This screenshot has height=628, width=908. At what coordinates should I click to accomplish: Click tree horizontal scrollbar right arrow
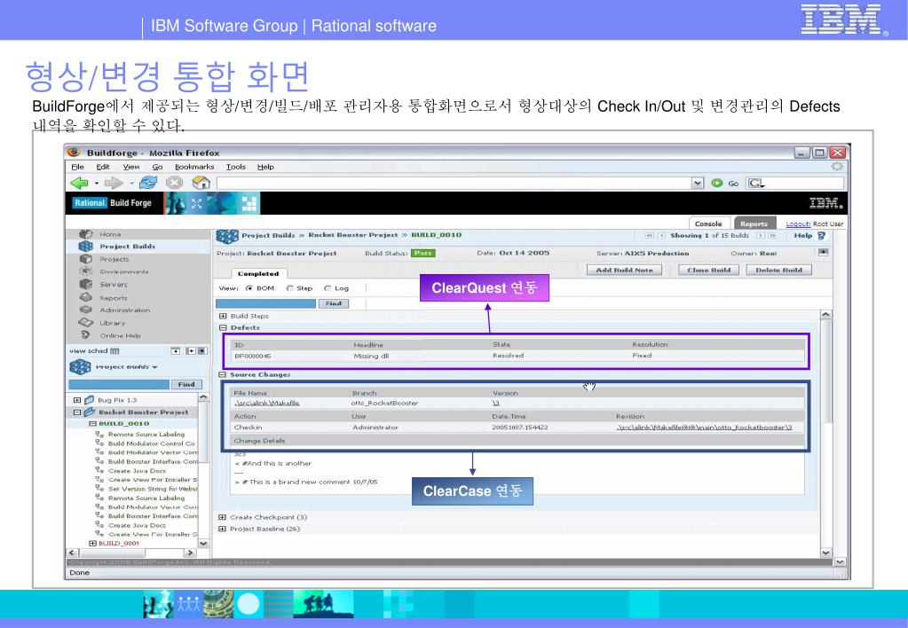click(189, 553)
